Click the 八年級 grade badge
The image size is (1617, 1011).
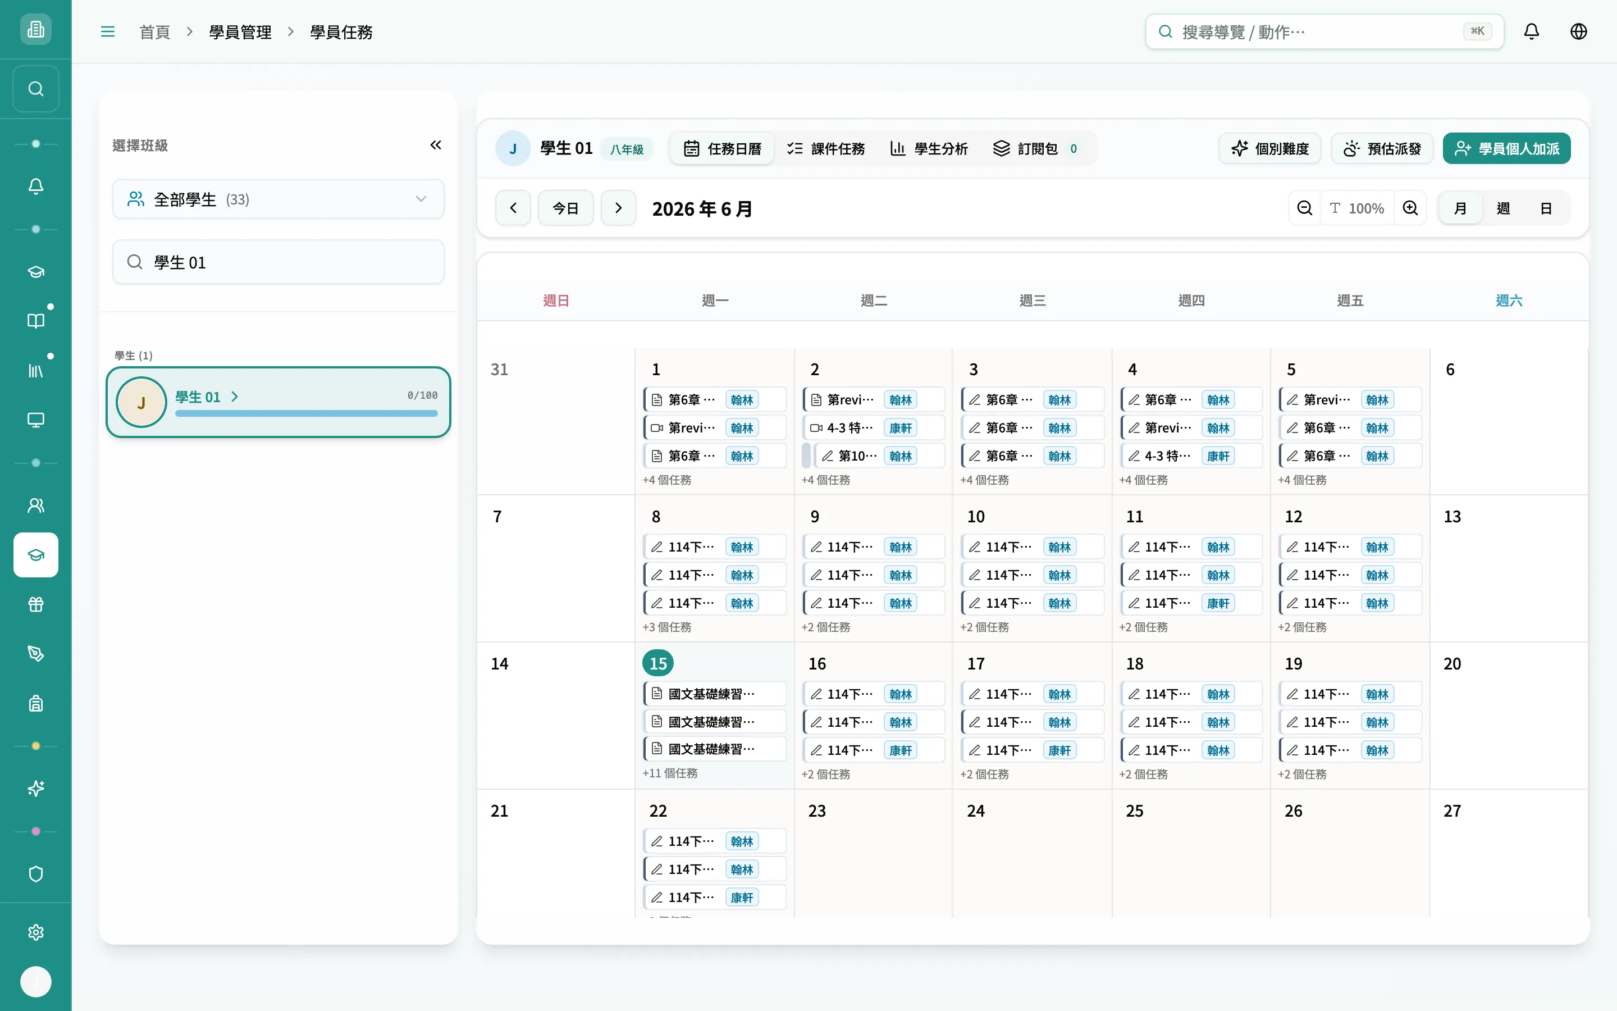click(627, 149)
